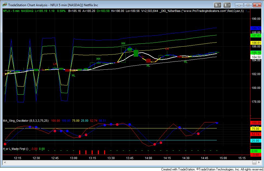This screenshot has height=171, width=264.
Task: Click the yellow 75.00 oscillator axis marker
Action: [256, 129]
